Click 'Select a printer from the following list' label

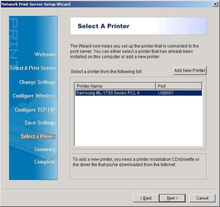coord(106,71)
